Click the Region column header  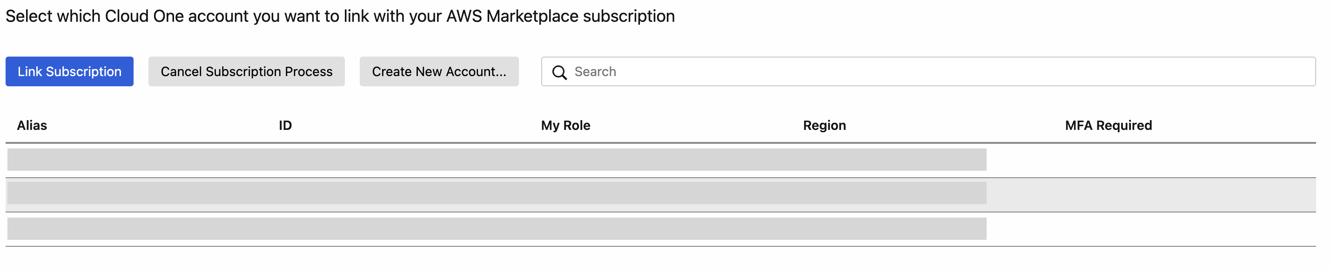click(824, 125)
